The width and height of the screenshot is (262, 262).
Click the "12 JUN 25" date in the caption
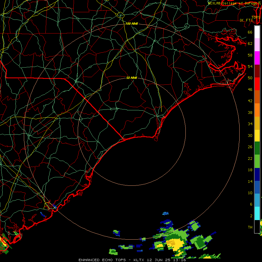159,260
